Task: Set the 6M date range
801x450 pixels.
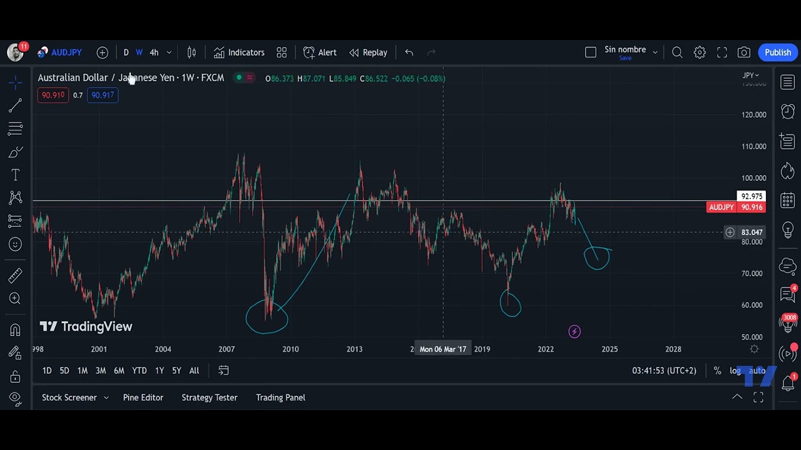Action: [x=119, y=371]
